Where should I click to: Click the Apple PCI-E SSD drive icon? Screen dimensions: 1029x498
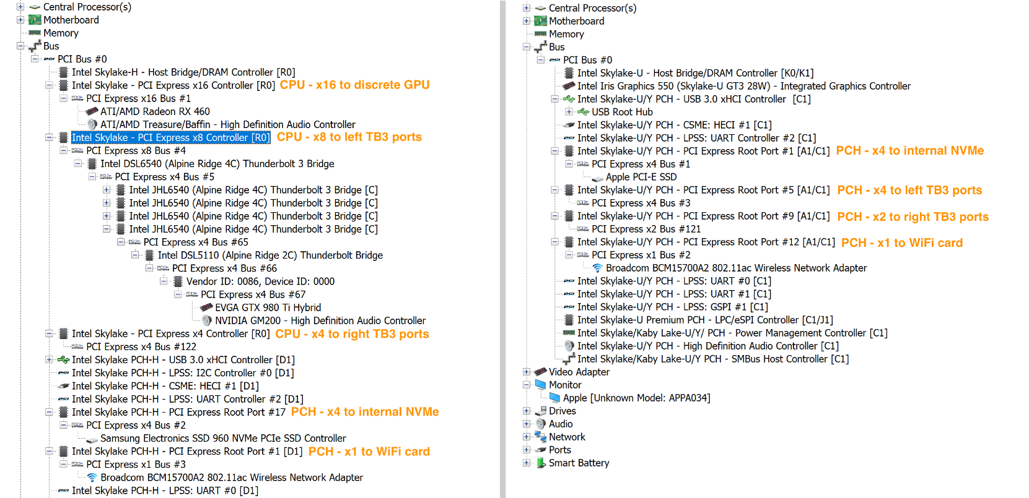click(597, 178)
